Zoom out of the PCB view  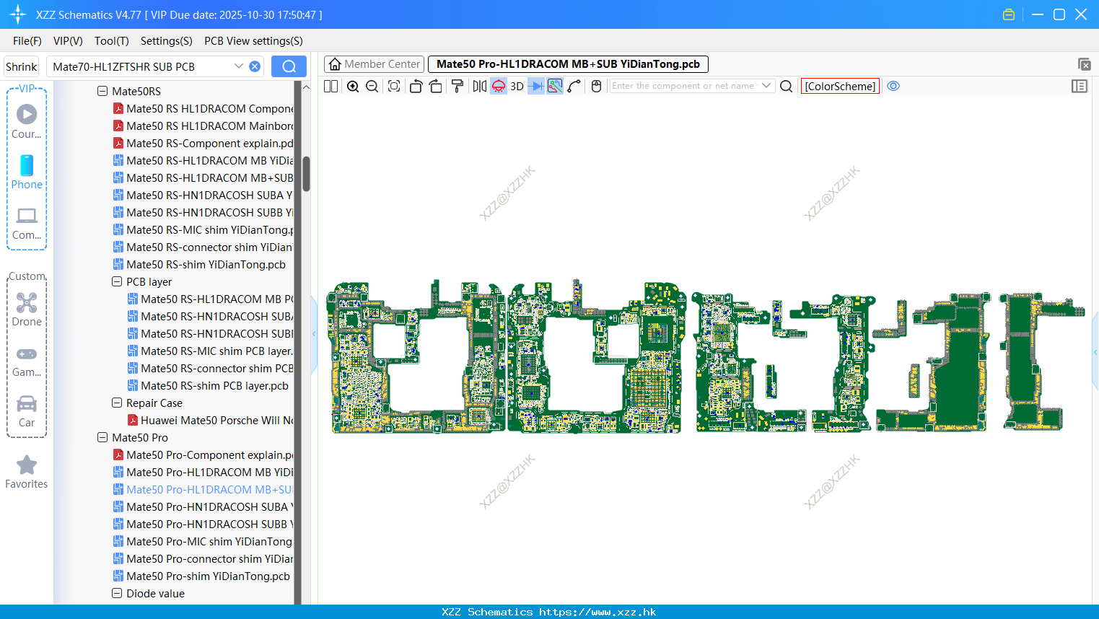click(x=372, y=86)
